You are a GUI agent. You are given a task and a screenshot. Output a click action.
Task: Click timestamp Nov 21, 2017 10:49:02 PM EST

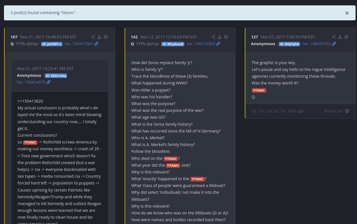(x=48, y=37)
